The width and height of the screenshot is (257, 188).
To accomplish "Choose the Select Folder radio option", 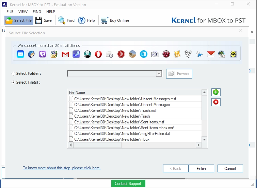I will click(13, 74).
